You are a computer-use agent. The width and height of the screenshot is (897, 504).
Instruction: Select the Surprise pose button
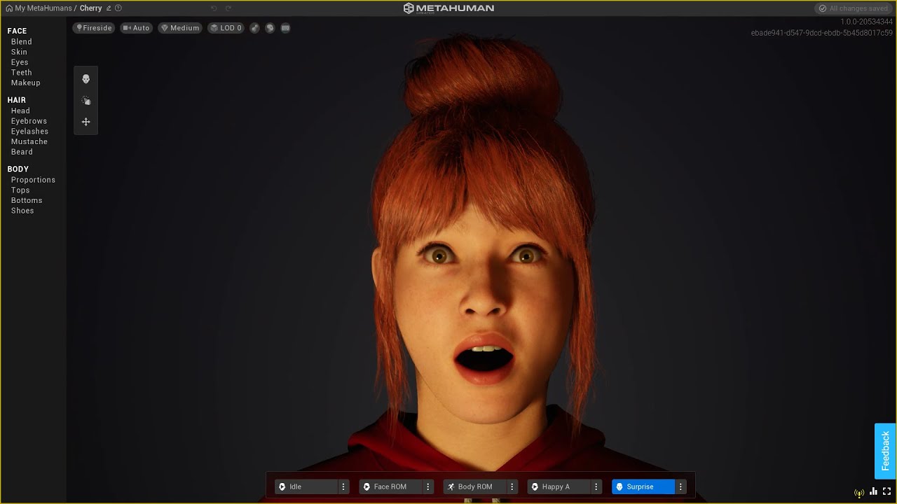[x=643, y=486]
